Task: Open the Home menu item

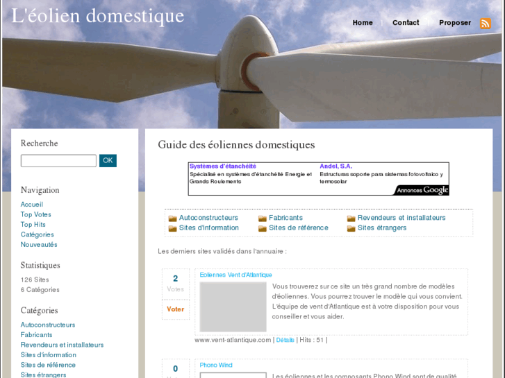Action: coord(363,22)
